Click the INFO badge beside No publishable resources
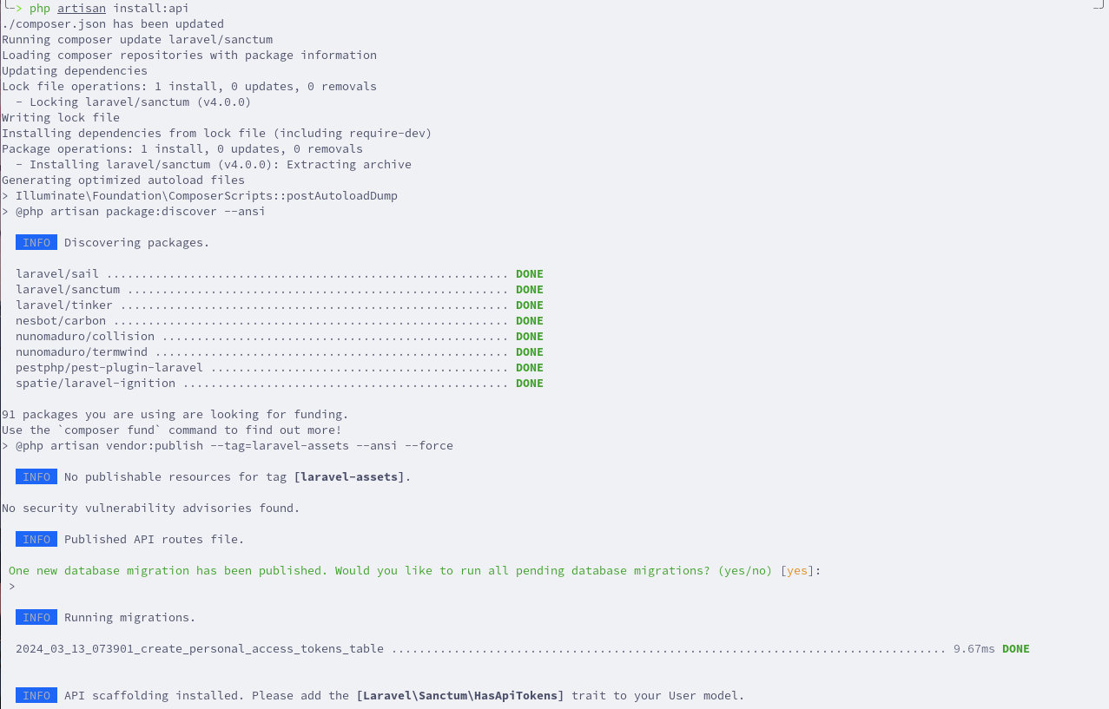The image size is (1109, 709). [x=36, y=476]
